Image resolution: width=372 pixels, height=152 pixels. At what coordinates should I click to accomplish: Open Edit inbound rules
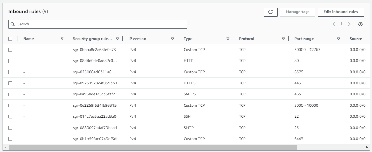(341, 12)
